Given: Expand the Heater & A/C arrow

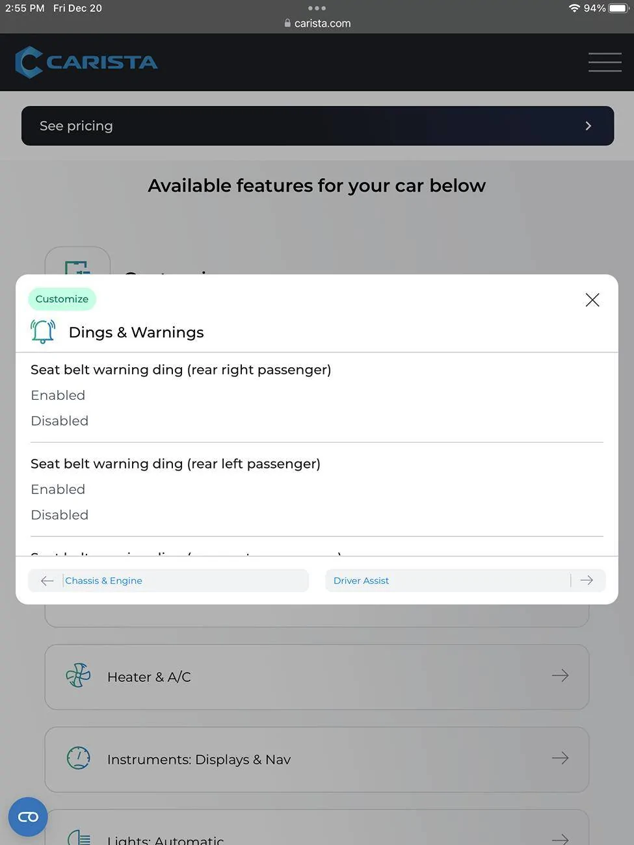Looking at the screenshot, I should click(x=560, y=676).
